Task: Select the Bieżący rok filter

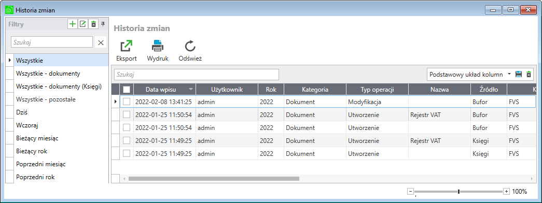Action: 62,151
